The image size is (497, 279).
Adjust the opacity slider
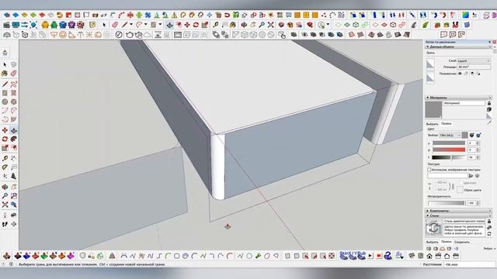click(x=447, y=203)
